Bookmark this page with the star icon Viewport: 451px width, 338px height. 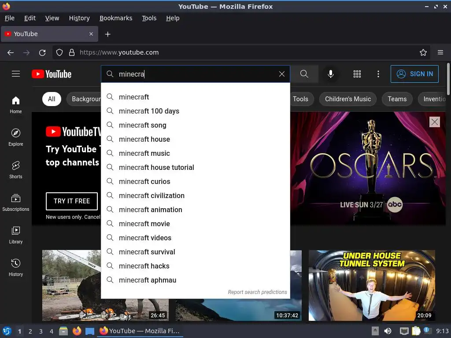click(x=423, y=53)
